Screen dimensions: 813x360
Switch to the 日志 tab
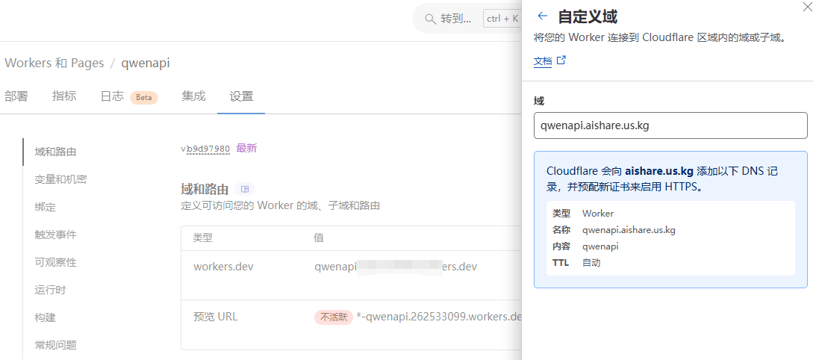112,96
